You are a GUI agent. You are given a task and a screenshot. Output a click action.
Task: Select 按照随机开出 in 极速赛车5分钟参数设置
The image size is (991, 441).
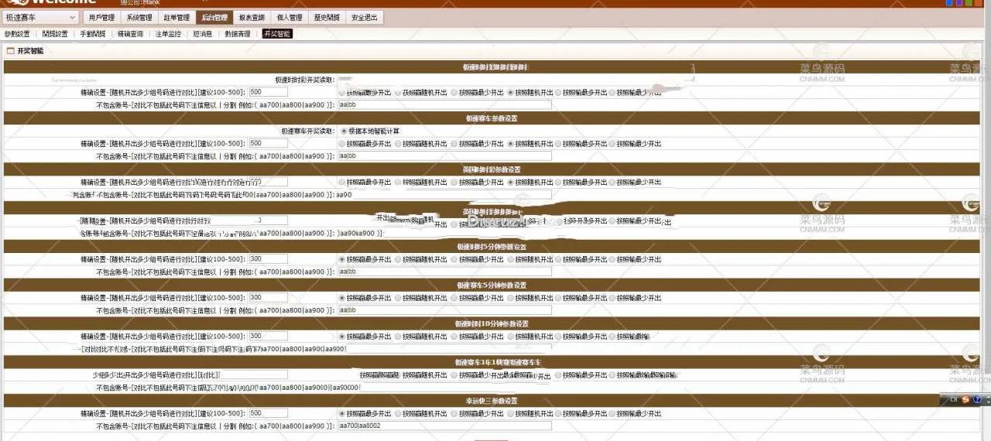click(x=512, y=298)
